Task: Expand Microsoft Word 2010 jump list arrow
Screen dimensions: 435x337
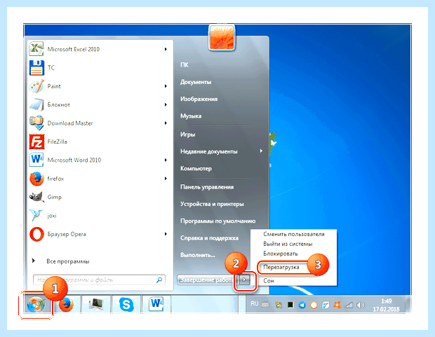Action: click(166, 160)
